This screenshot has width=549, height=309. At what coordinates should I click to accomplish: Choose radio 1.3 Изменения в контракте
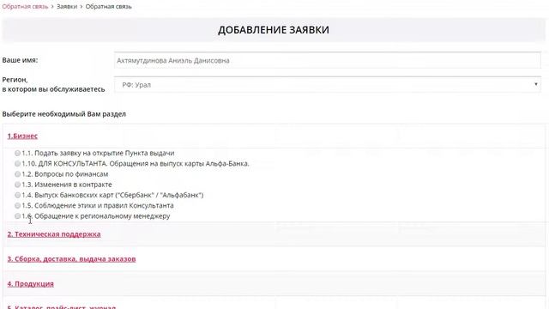(17, 185)
